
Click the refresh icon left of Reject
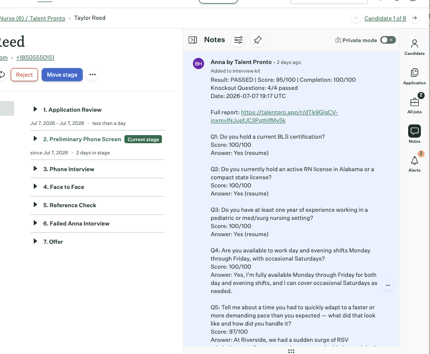coord(2,75)
